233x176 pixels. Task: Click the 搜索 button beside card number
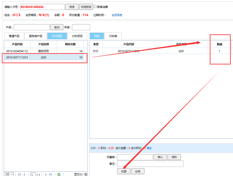coord(72,7)
